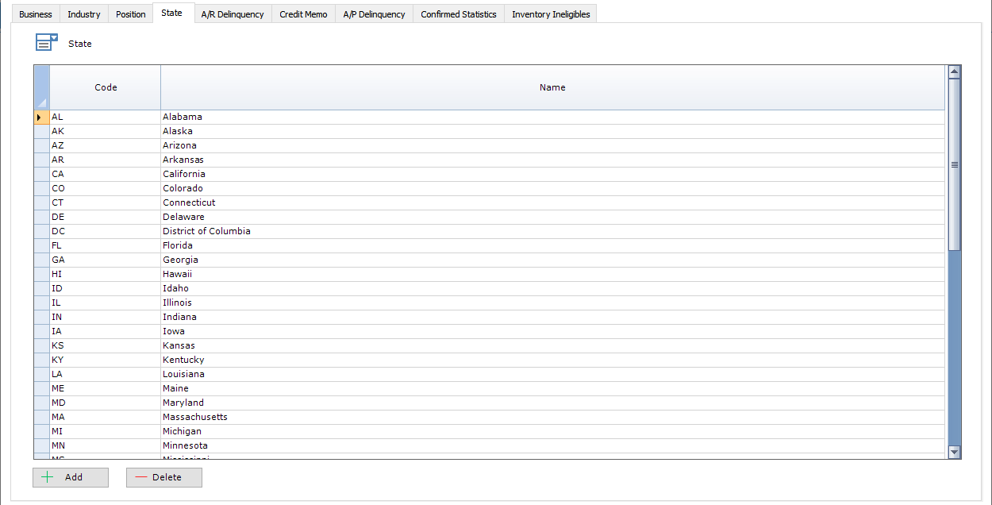Click the Delete button
992x505 pixels.
[x=164, y=477]
